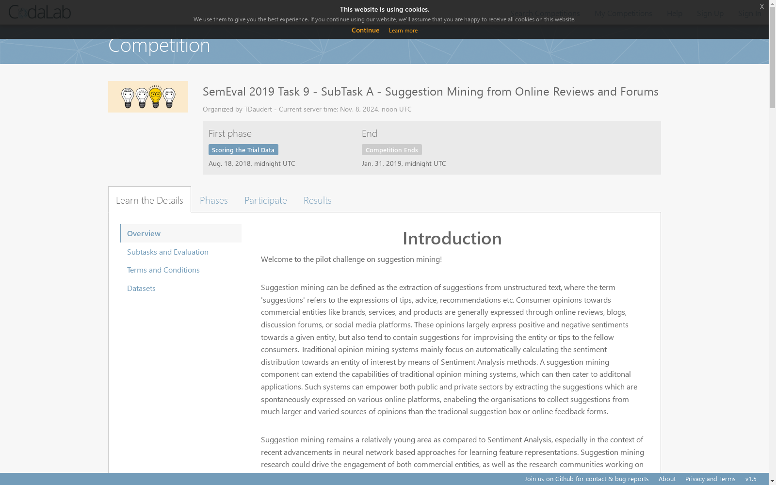Open Privacy and Terms footer link
This screenshot has width=776, height=485.
pos(710,479)
